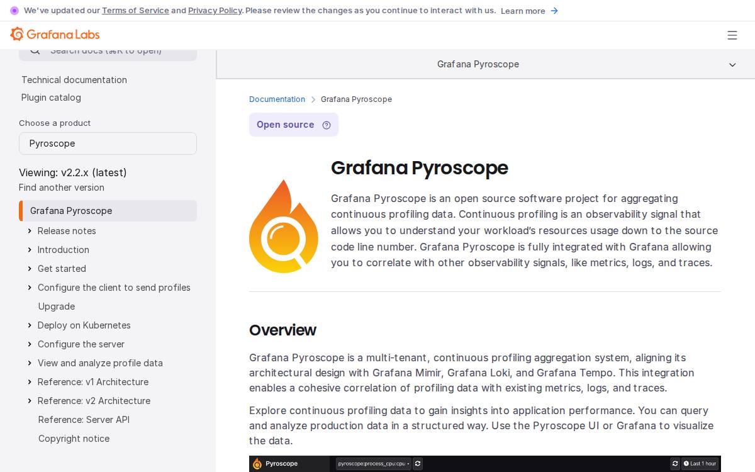
Task: Open the Pyroscope product chooser dropdown
Action: tap(108, 143)
